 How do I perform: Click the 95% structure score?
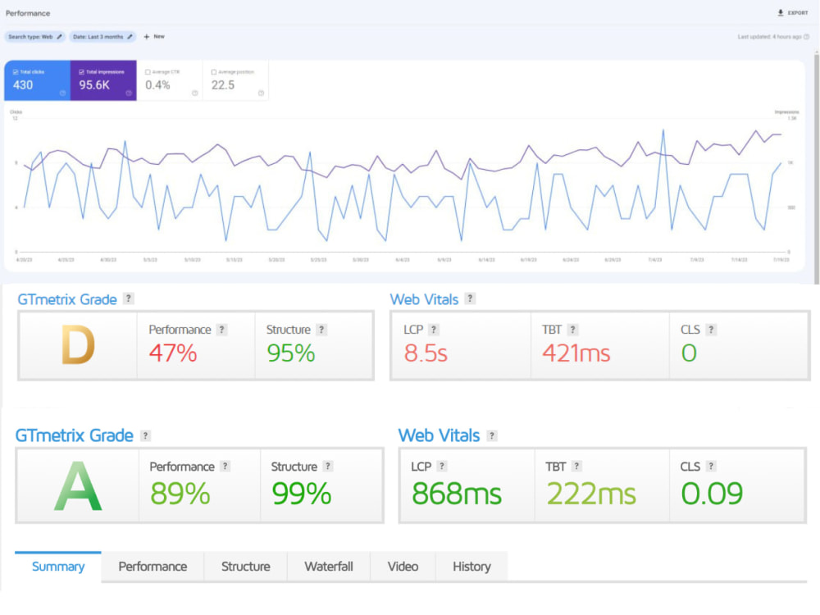coord(291,353)
